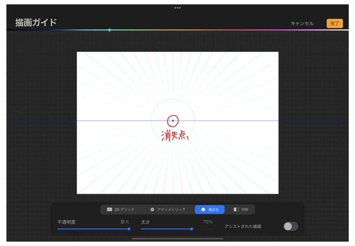
Task: Click the 70% thickness value
Action: click(208, 222)
